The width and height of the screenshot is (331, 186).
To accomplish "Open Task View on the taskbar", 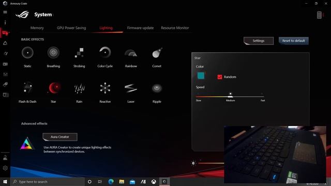I will 100,181.
